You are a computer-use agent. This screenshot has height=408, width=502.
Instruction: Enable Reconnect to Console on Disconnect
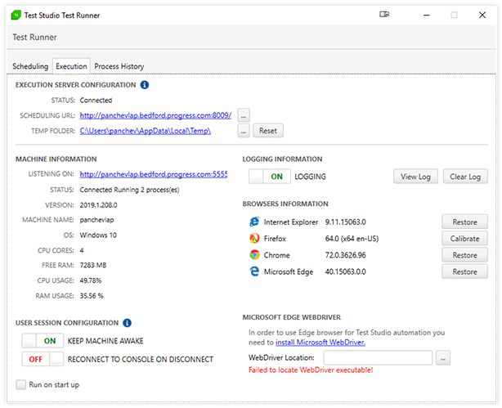pyautogui.click(x=43, y=359)
